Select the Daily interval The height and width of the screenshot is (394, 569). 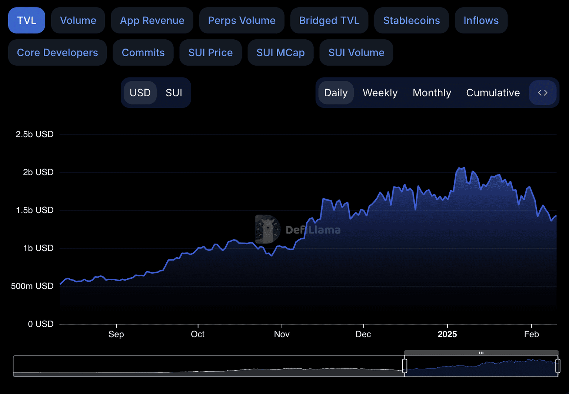click(336, 93)
